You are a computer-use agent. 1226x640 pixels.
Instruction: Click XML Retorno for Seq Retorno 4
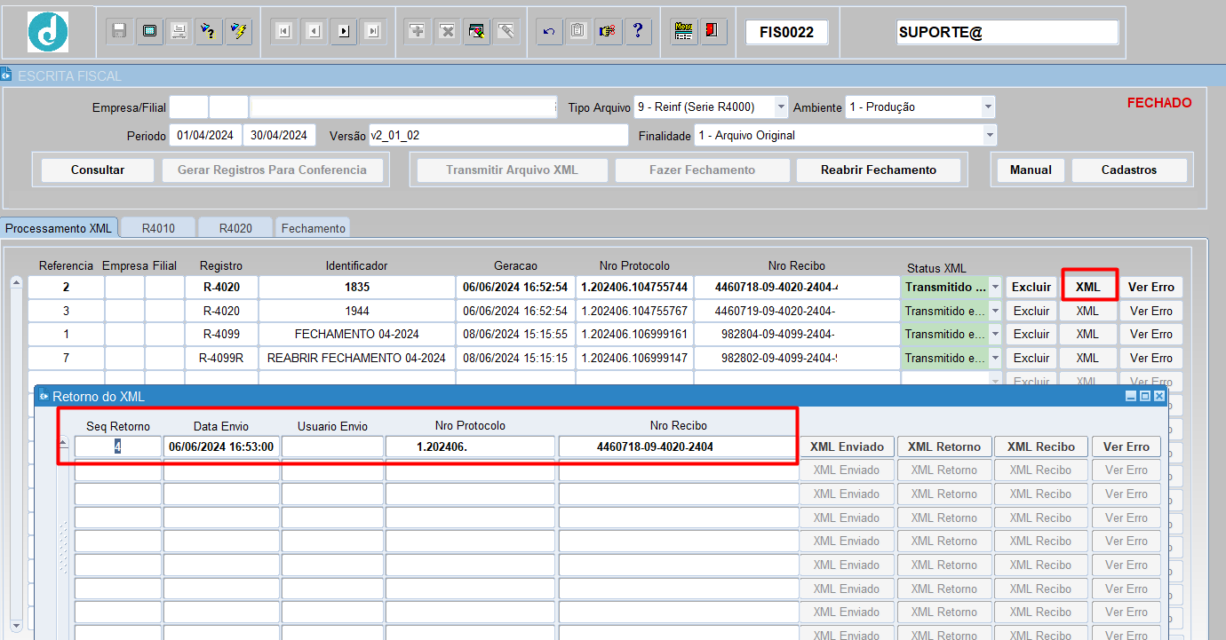[x=943, y=447]
